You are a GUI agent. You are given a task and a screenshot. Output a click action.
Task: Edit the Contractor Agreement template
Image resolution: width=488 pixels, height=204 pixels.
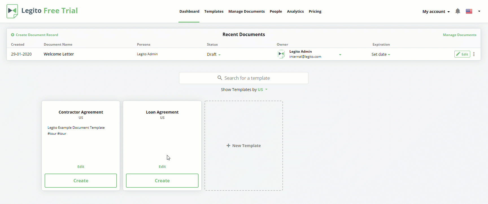[x=81, y=167]
